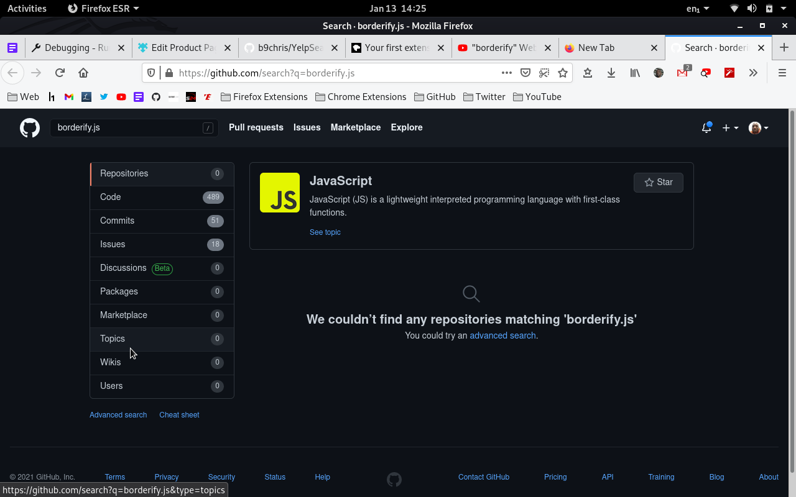Reload the page using the refresh button
Screen dimensions: 796x497
[x=60, y=73]
